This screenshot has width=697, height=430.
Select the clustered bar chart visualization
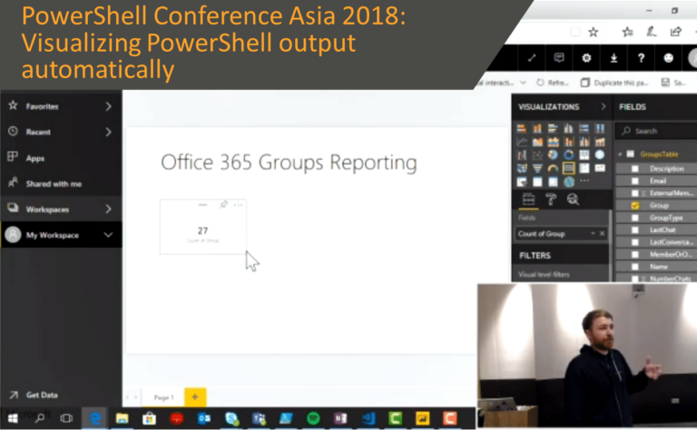tap(553, 129)
